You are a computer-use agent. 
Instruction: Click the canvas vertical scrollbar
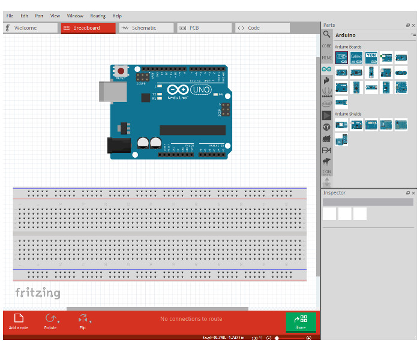[x=318, y=166]
